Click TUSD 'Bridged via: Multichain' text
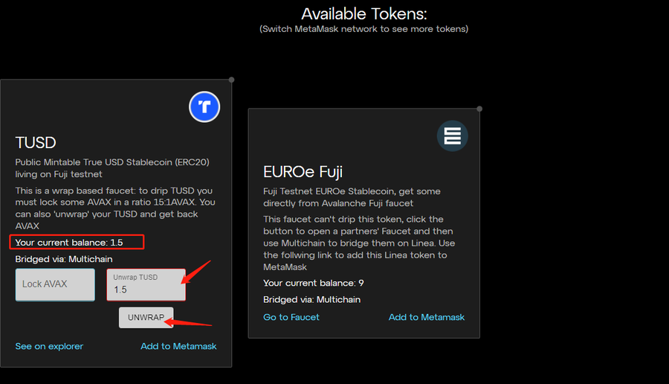 pyautogui.click(x=64, y=259)
